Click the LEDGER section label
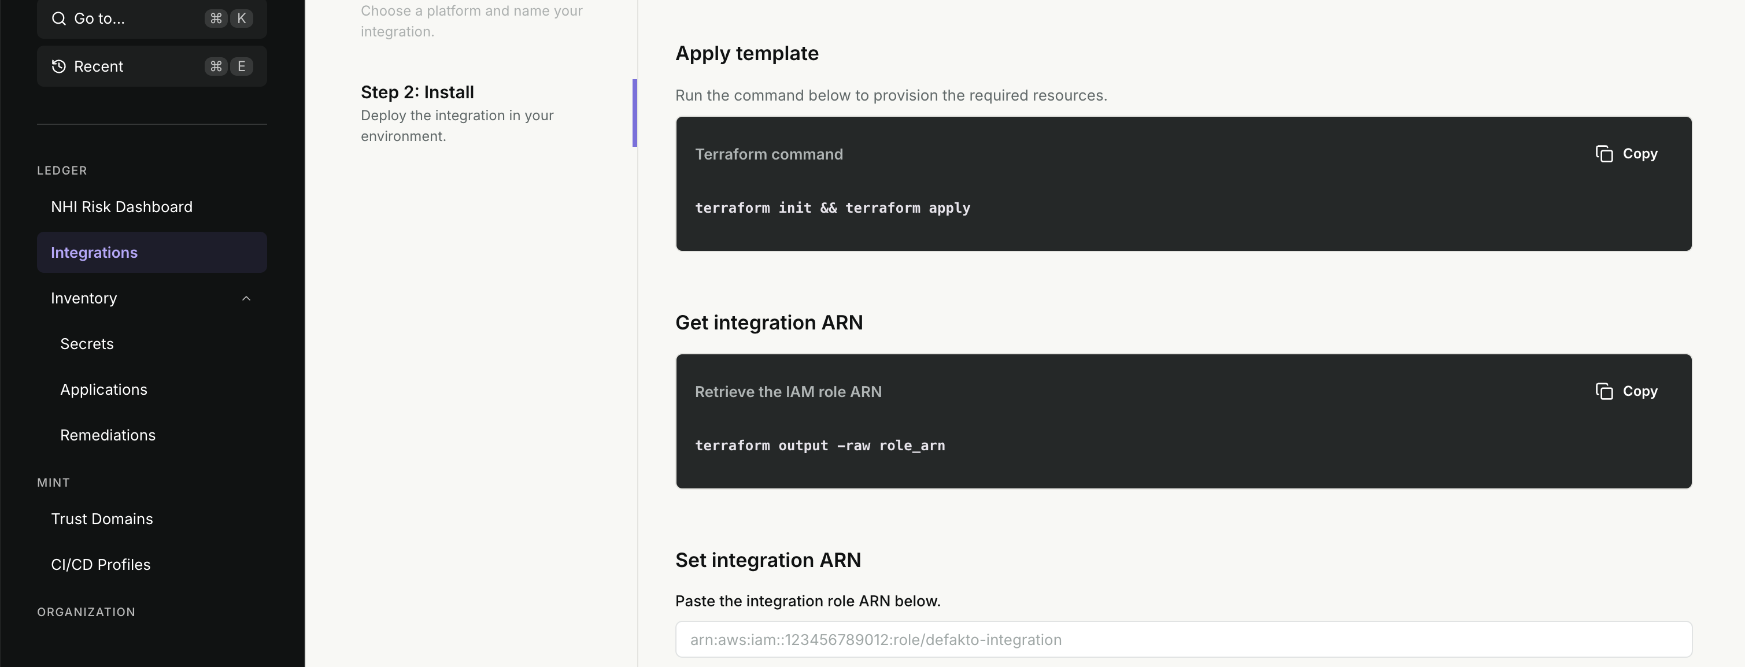This screenshot has width=1745, height=667. point(62,171)
